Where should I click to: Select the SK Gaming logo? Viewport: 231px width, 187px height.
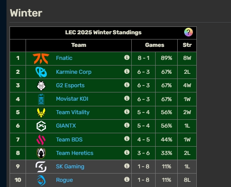tap(41, 167)
